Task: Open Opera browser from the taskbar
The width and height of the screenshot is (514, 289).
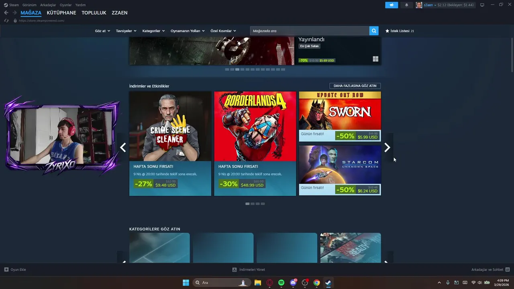Action: [x=269, y=283]
